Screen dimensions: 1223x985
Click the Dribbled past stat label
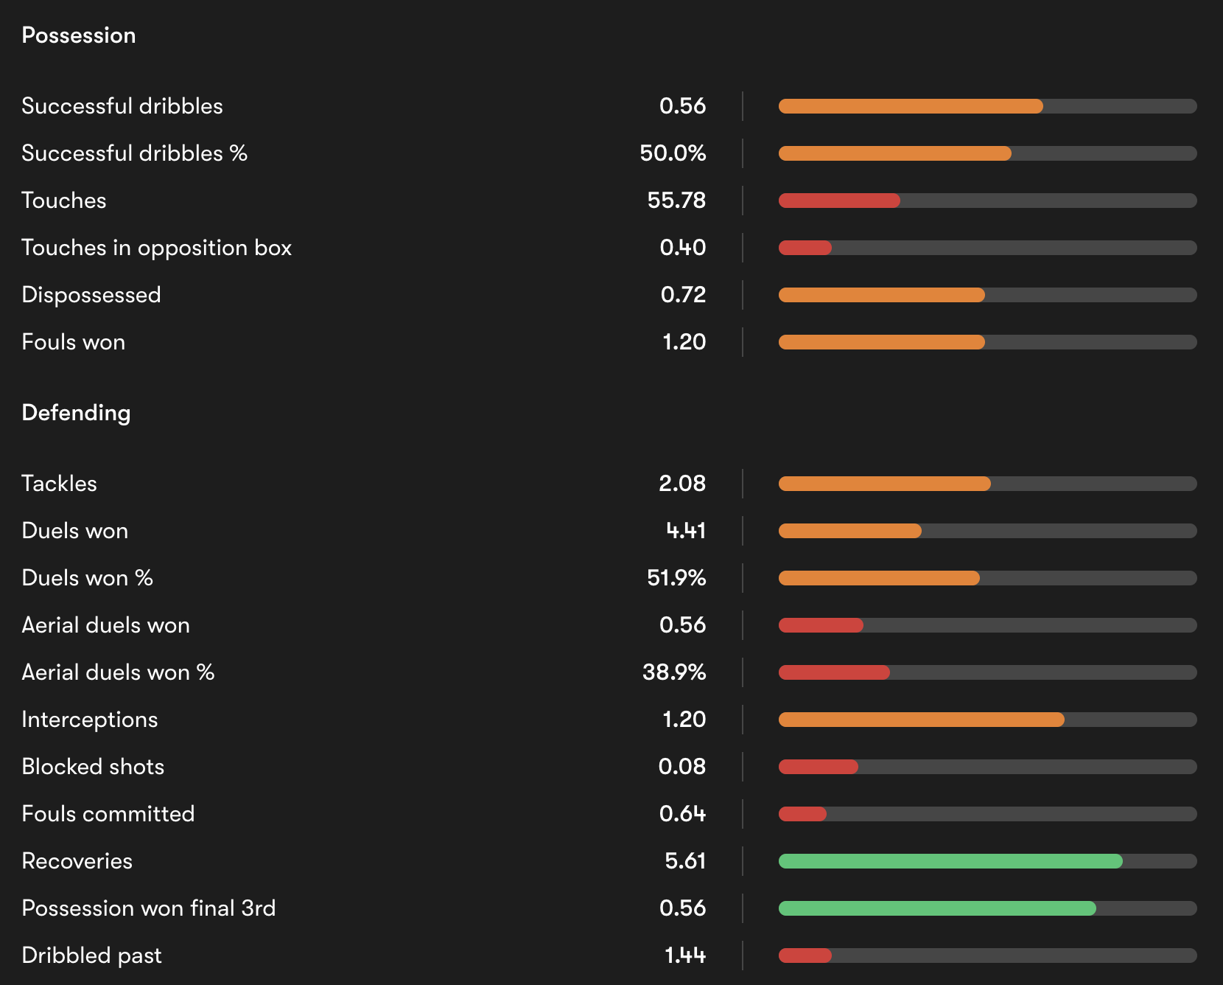91,956
